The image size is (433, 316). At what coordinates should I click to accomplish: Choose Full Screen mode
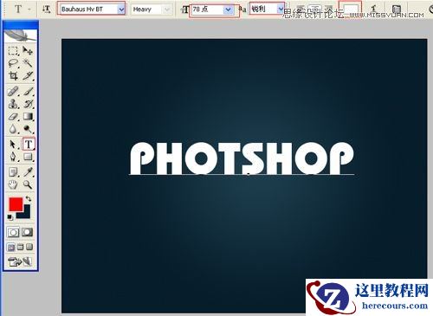click(x=29, y=247)
